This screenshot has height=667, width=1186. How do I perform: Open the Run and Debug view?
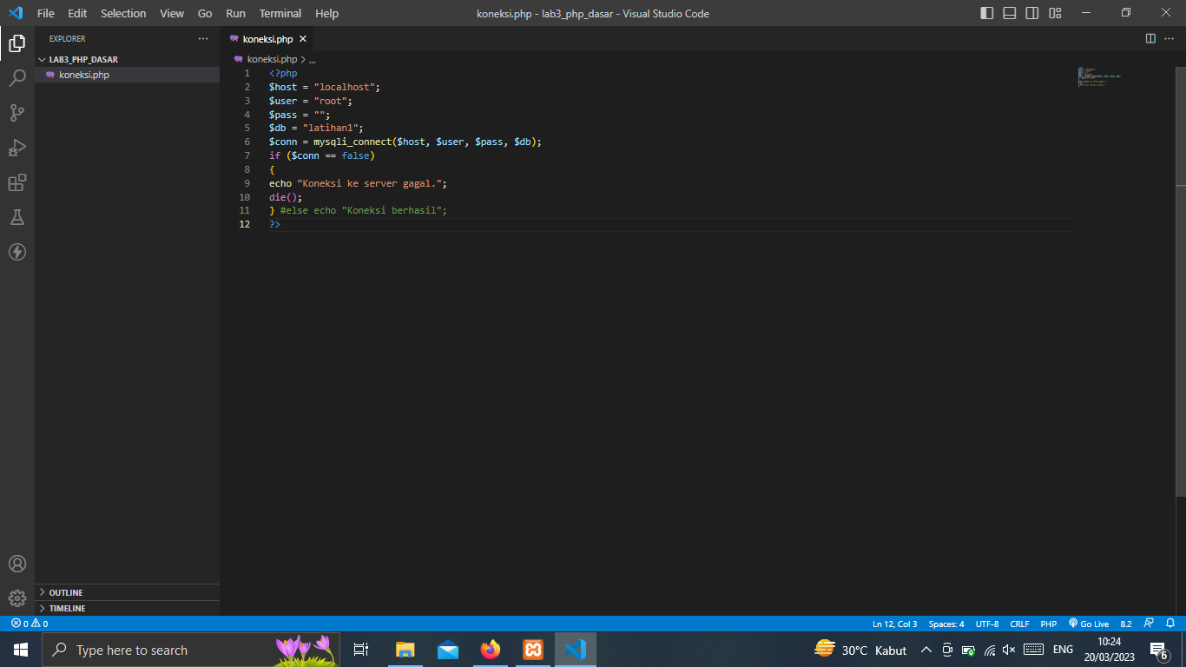pyautogui.click(x=17, y=148)
